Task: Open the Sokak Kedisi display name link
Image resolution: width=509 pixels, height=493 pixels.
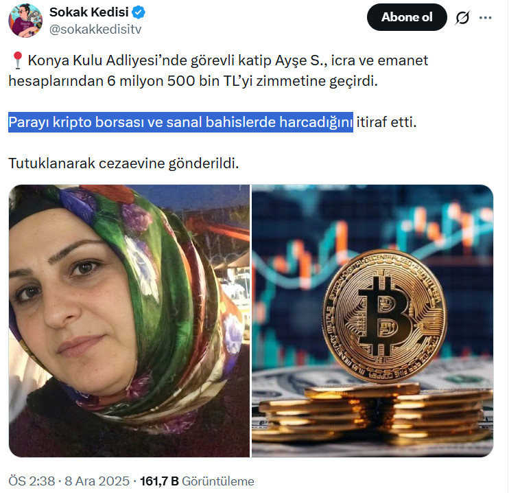Action: click(x=89, y=12)
